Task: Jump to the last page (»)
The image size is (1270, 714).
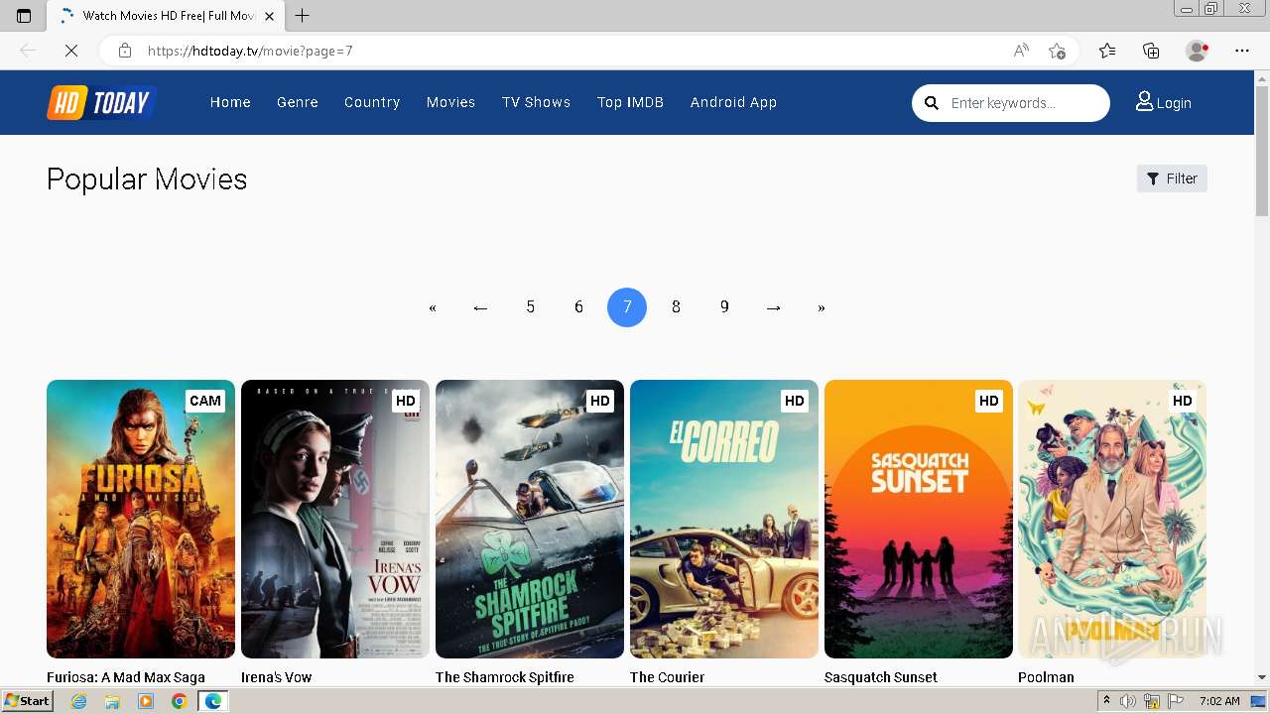Action: tap(822, 307)
